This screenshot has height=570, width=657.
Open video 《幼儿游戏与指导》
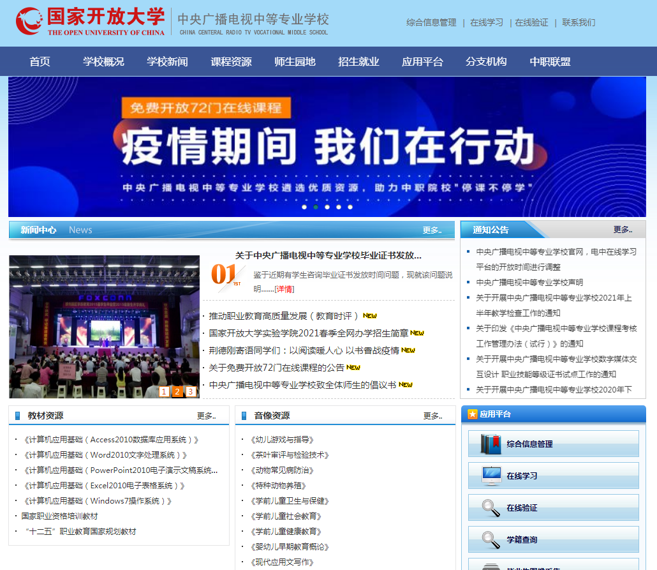pos(281,440)
